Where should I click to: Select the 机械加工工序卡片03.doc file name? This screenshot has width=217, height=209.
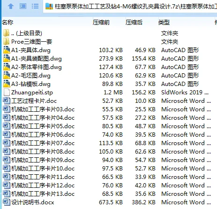pos(43,109)
